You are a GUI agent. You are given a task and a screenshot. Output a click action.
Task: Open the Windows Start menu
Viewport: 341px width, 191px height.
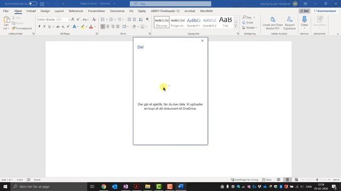(5, 186)
